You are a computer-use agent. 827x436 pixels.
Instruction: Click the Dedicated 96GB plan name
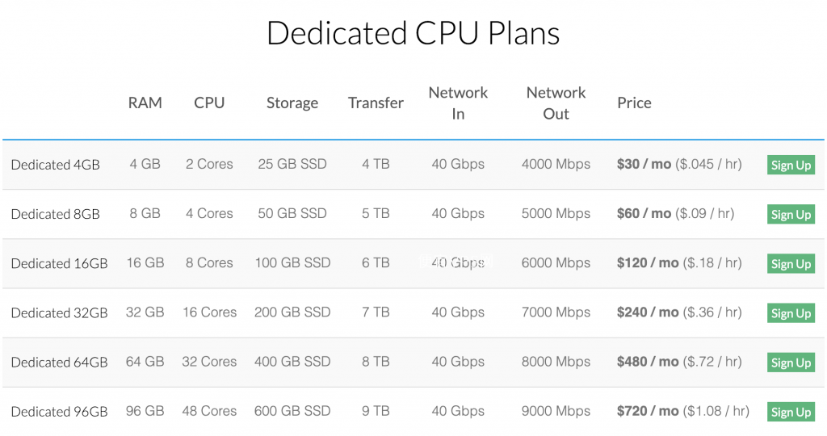click(x=59, y=412)
